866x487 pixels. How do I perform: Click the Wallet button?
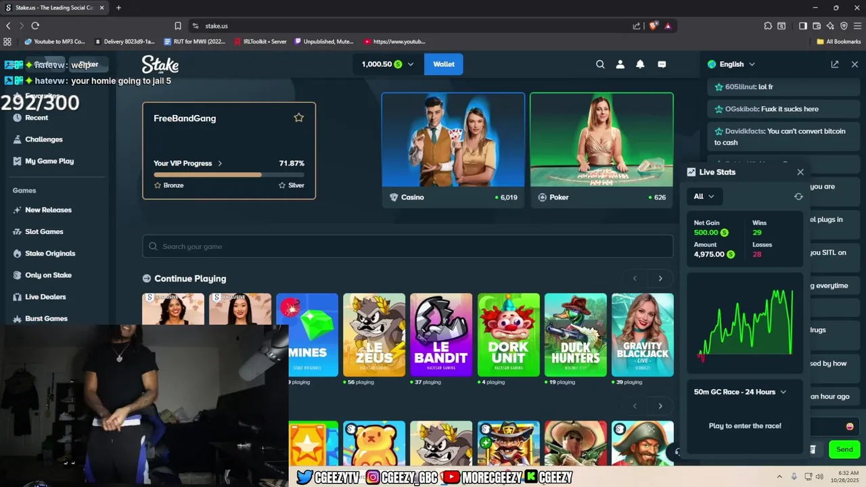(444, 64)
